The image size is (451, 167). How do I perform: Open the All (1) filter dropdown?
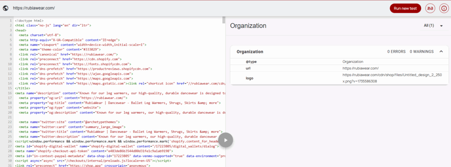(x=433, y=25)
